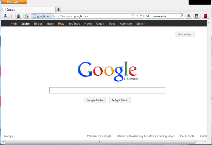Open Play in Google bar
This screenshot has width=212, height=145.
[61, 24]
